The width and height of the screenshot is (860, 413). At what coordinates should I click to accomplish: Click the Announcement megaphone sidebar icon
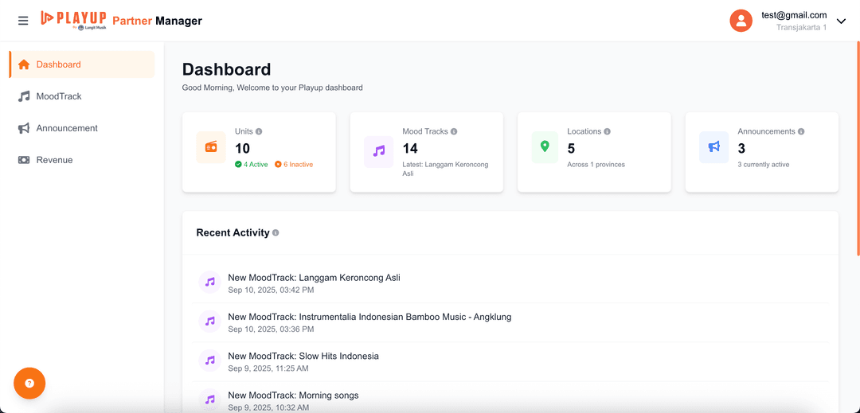click(24, 128)
